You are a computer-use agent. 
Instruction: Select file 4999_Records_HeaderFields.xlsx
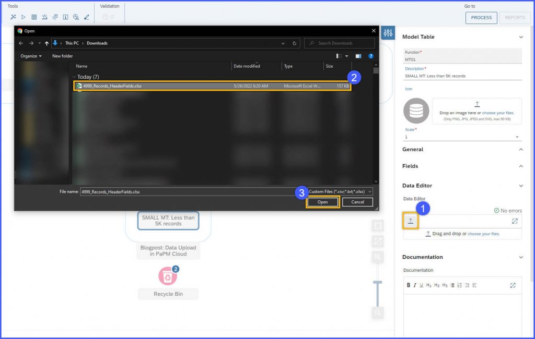coord(212,86)
